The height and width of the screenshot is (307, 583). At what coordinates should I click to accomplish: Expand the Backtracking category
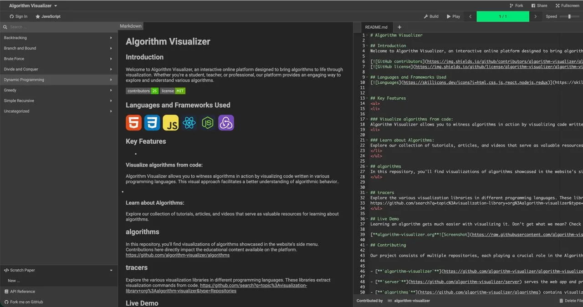click(59, 38)
